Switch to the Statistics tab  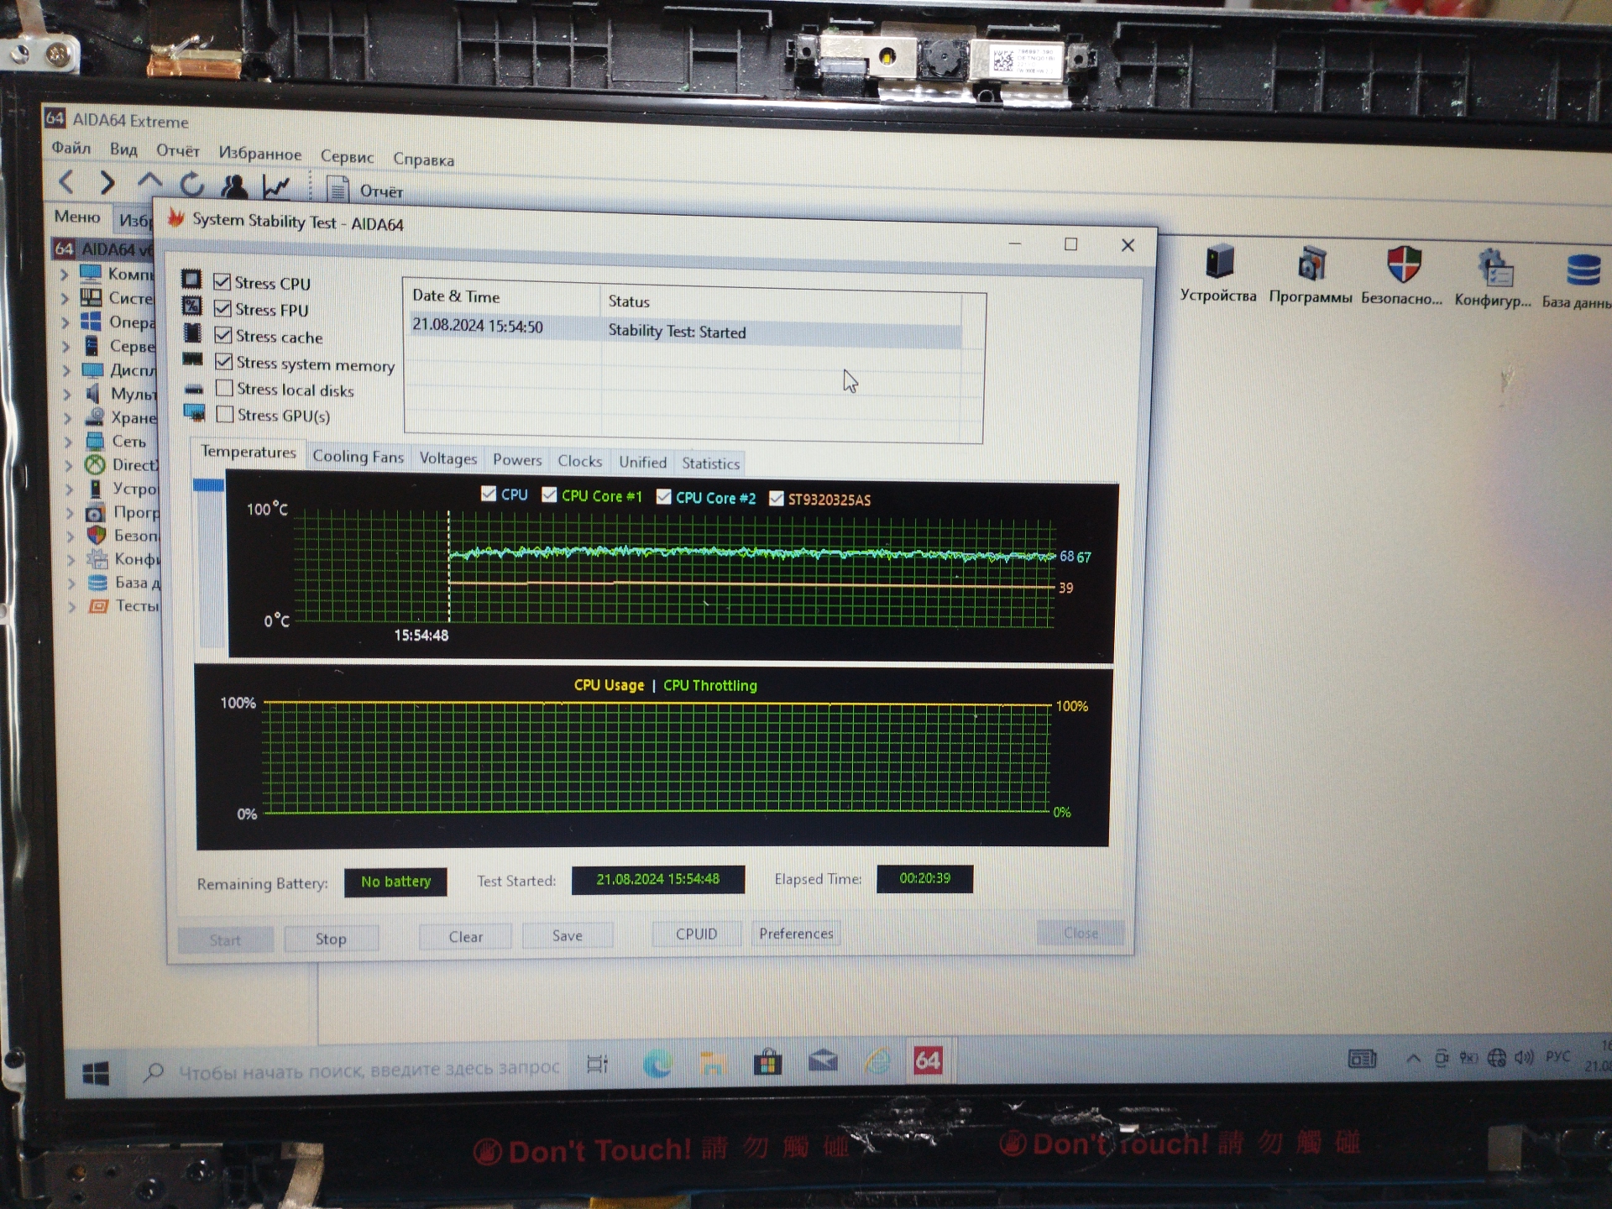tap(710, 463)
